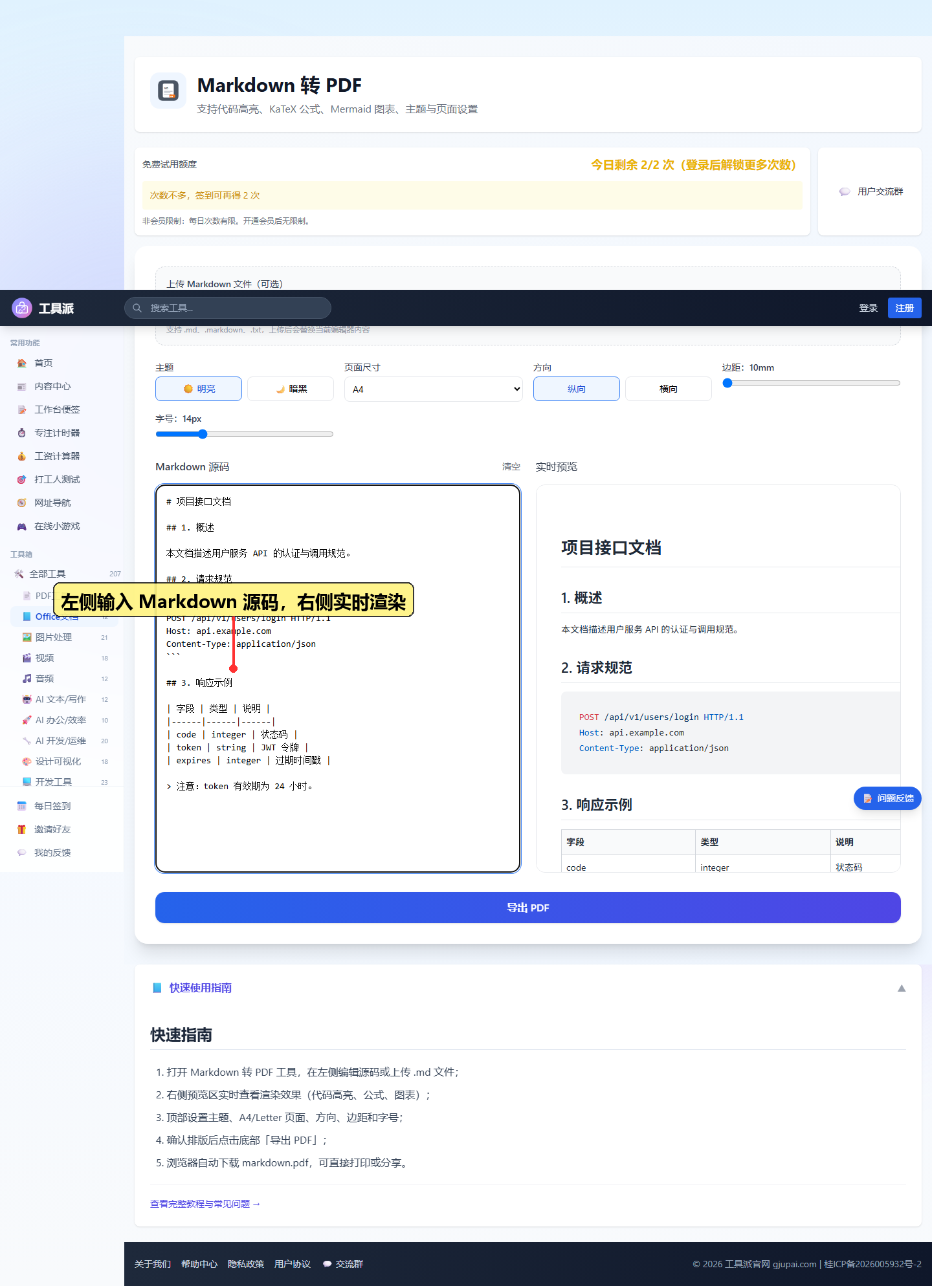The width and height of the screenshot is (932, 1286).
Task: Click the 专注计时器 timer icon
Action: point(22,433)
